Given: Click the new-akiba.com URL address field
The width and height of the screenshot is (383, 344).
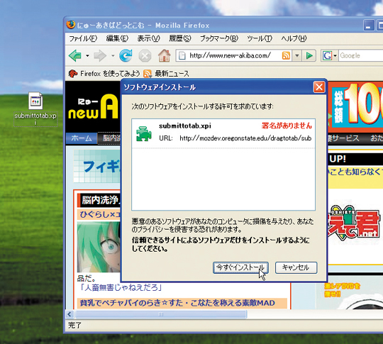Looking at the screenshot, I should pos(230,56).
